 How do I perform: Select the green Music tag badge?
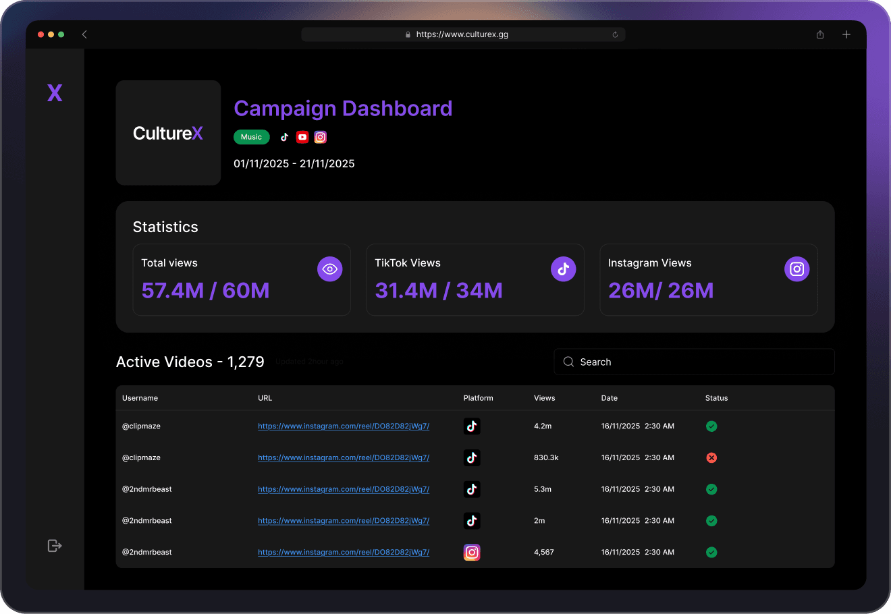tap(251, 137)
